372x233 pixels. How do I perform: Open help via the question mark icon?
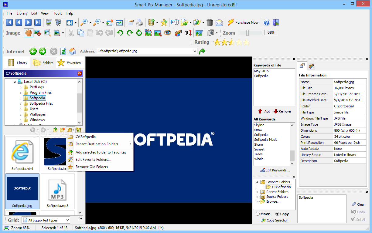(x=267, y=22)
